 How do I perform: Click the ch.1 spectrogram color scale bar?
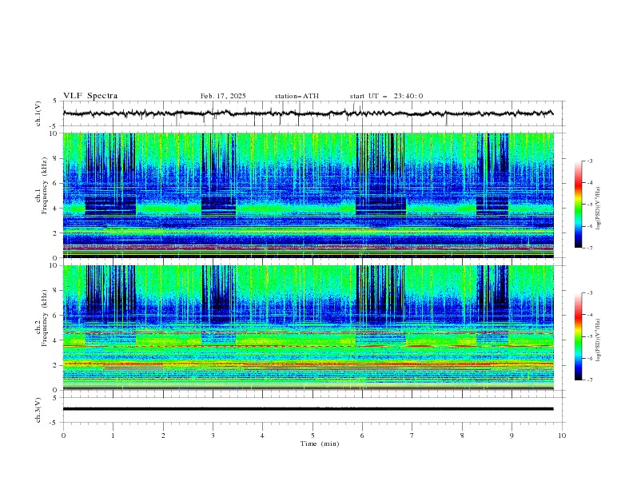578,205
